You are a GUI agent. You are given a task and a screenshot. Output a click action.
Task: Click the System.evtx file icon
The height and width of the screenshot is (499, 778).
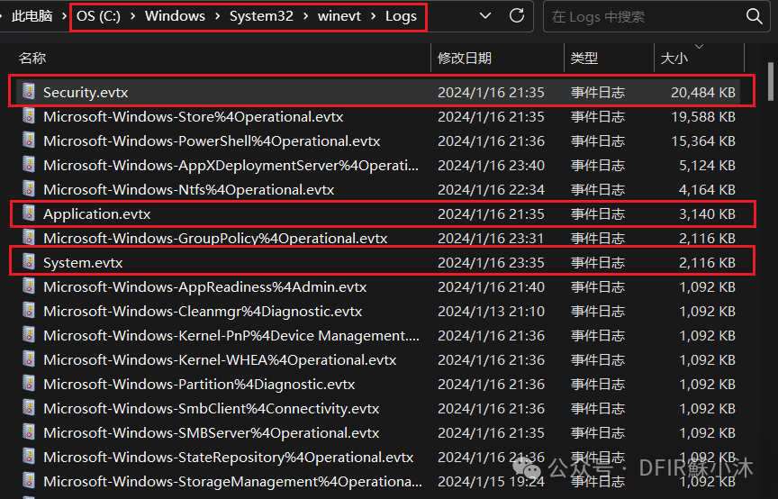click(29, 262)
